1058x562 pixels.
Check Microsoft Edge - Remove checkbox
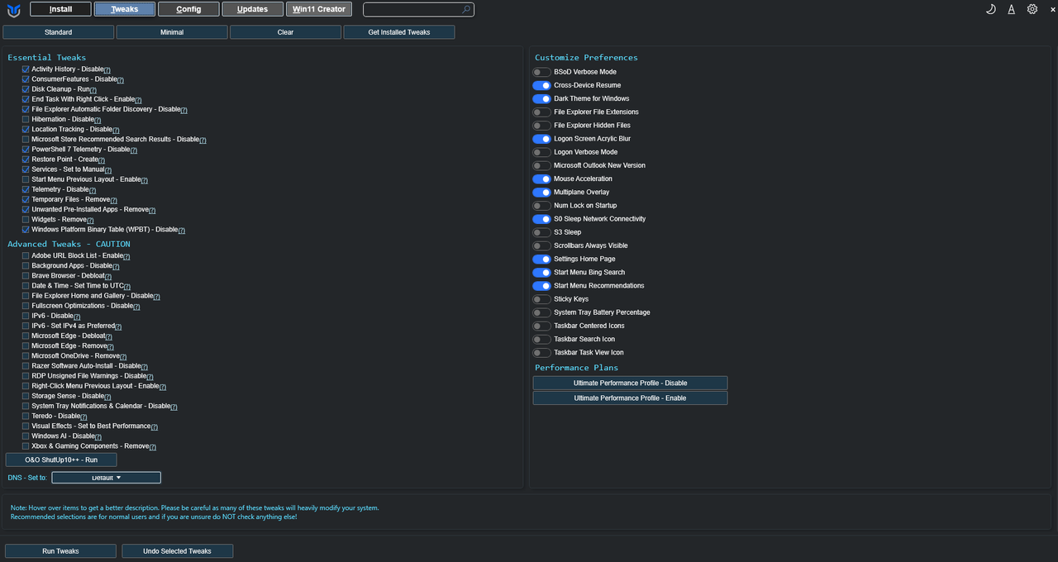pos(26,345)
